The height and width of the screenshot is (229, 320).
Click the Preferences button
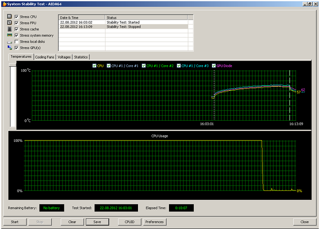point(154,221)
